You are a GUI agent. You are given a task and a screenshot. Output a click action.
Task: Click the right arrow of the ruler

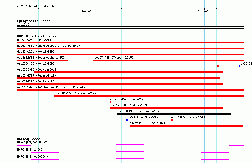(x=243, y=9)
